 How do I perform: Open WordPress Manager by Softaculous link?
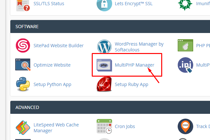pyautogui.click(x=139, y=47)
